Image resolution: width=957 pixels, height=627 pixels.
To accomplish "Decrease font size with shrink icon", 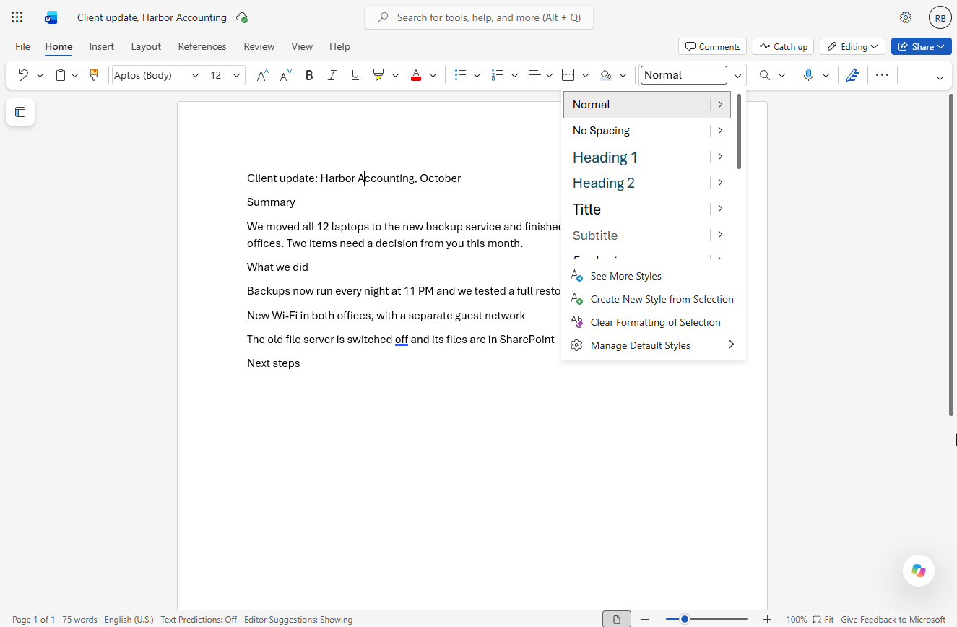I will pos(286,75).
